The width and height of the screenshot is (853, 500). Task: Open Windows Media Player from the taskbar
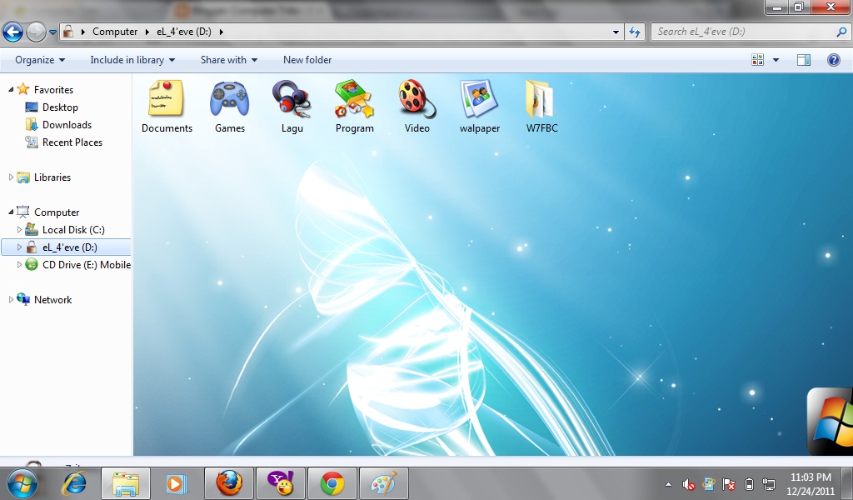[x=177, y=482]
